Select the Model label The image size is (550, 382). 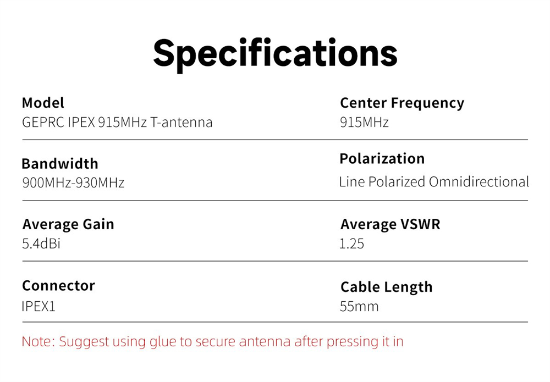tap(43, 103)
